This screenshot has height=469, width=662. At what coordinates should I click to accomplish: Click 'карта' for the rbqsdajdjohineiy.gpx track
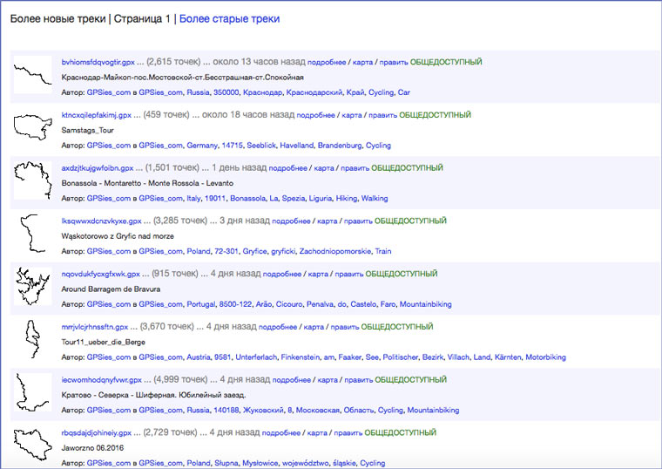point(317,433)
